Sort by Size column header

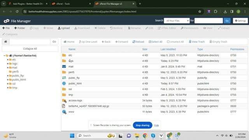(145, 49)
